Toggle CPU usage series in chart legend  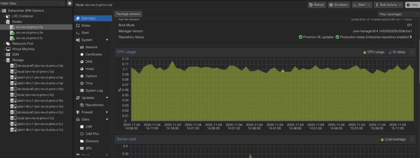pos(374,52)
